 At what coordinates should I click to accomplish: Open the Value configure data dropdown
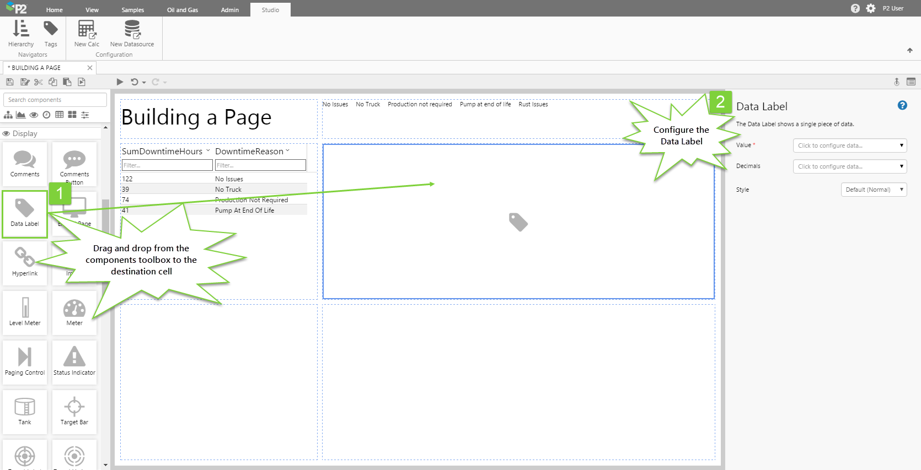(850, 145)
